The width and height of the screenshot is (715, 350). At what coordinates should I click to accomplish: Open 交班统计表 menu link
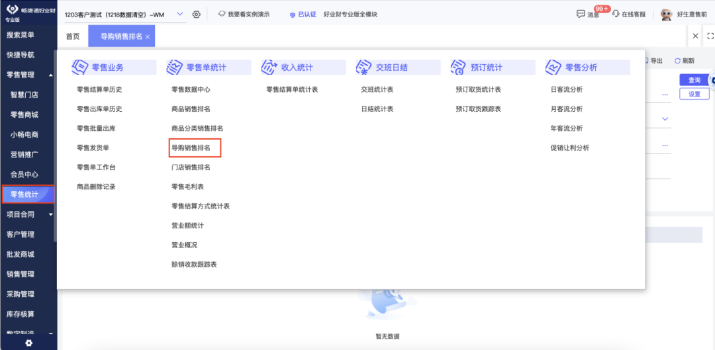377,90
